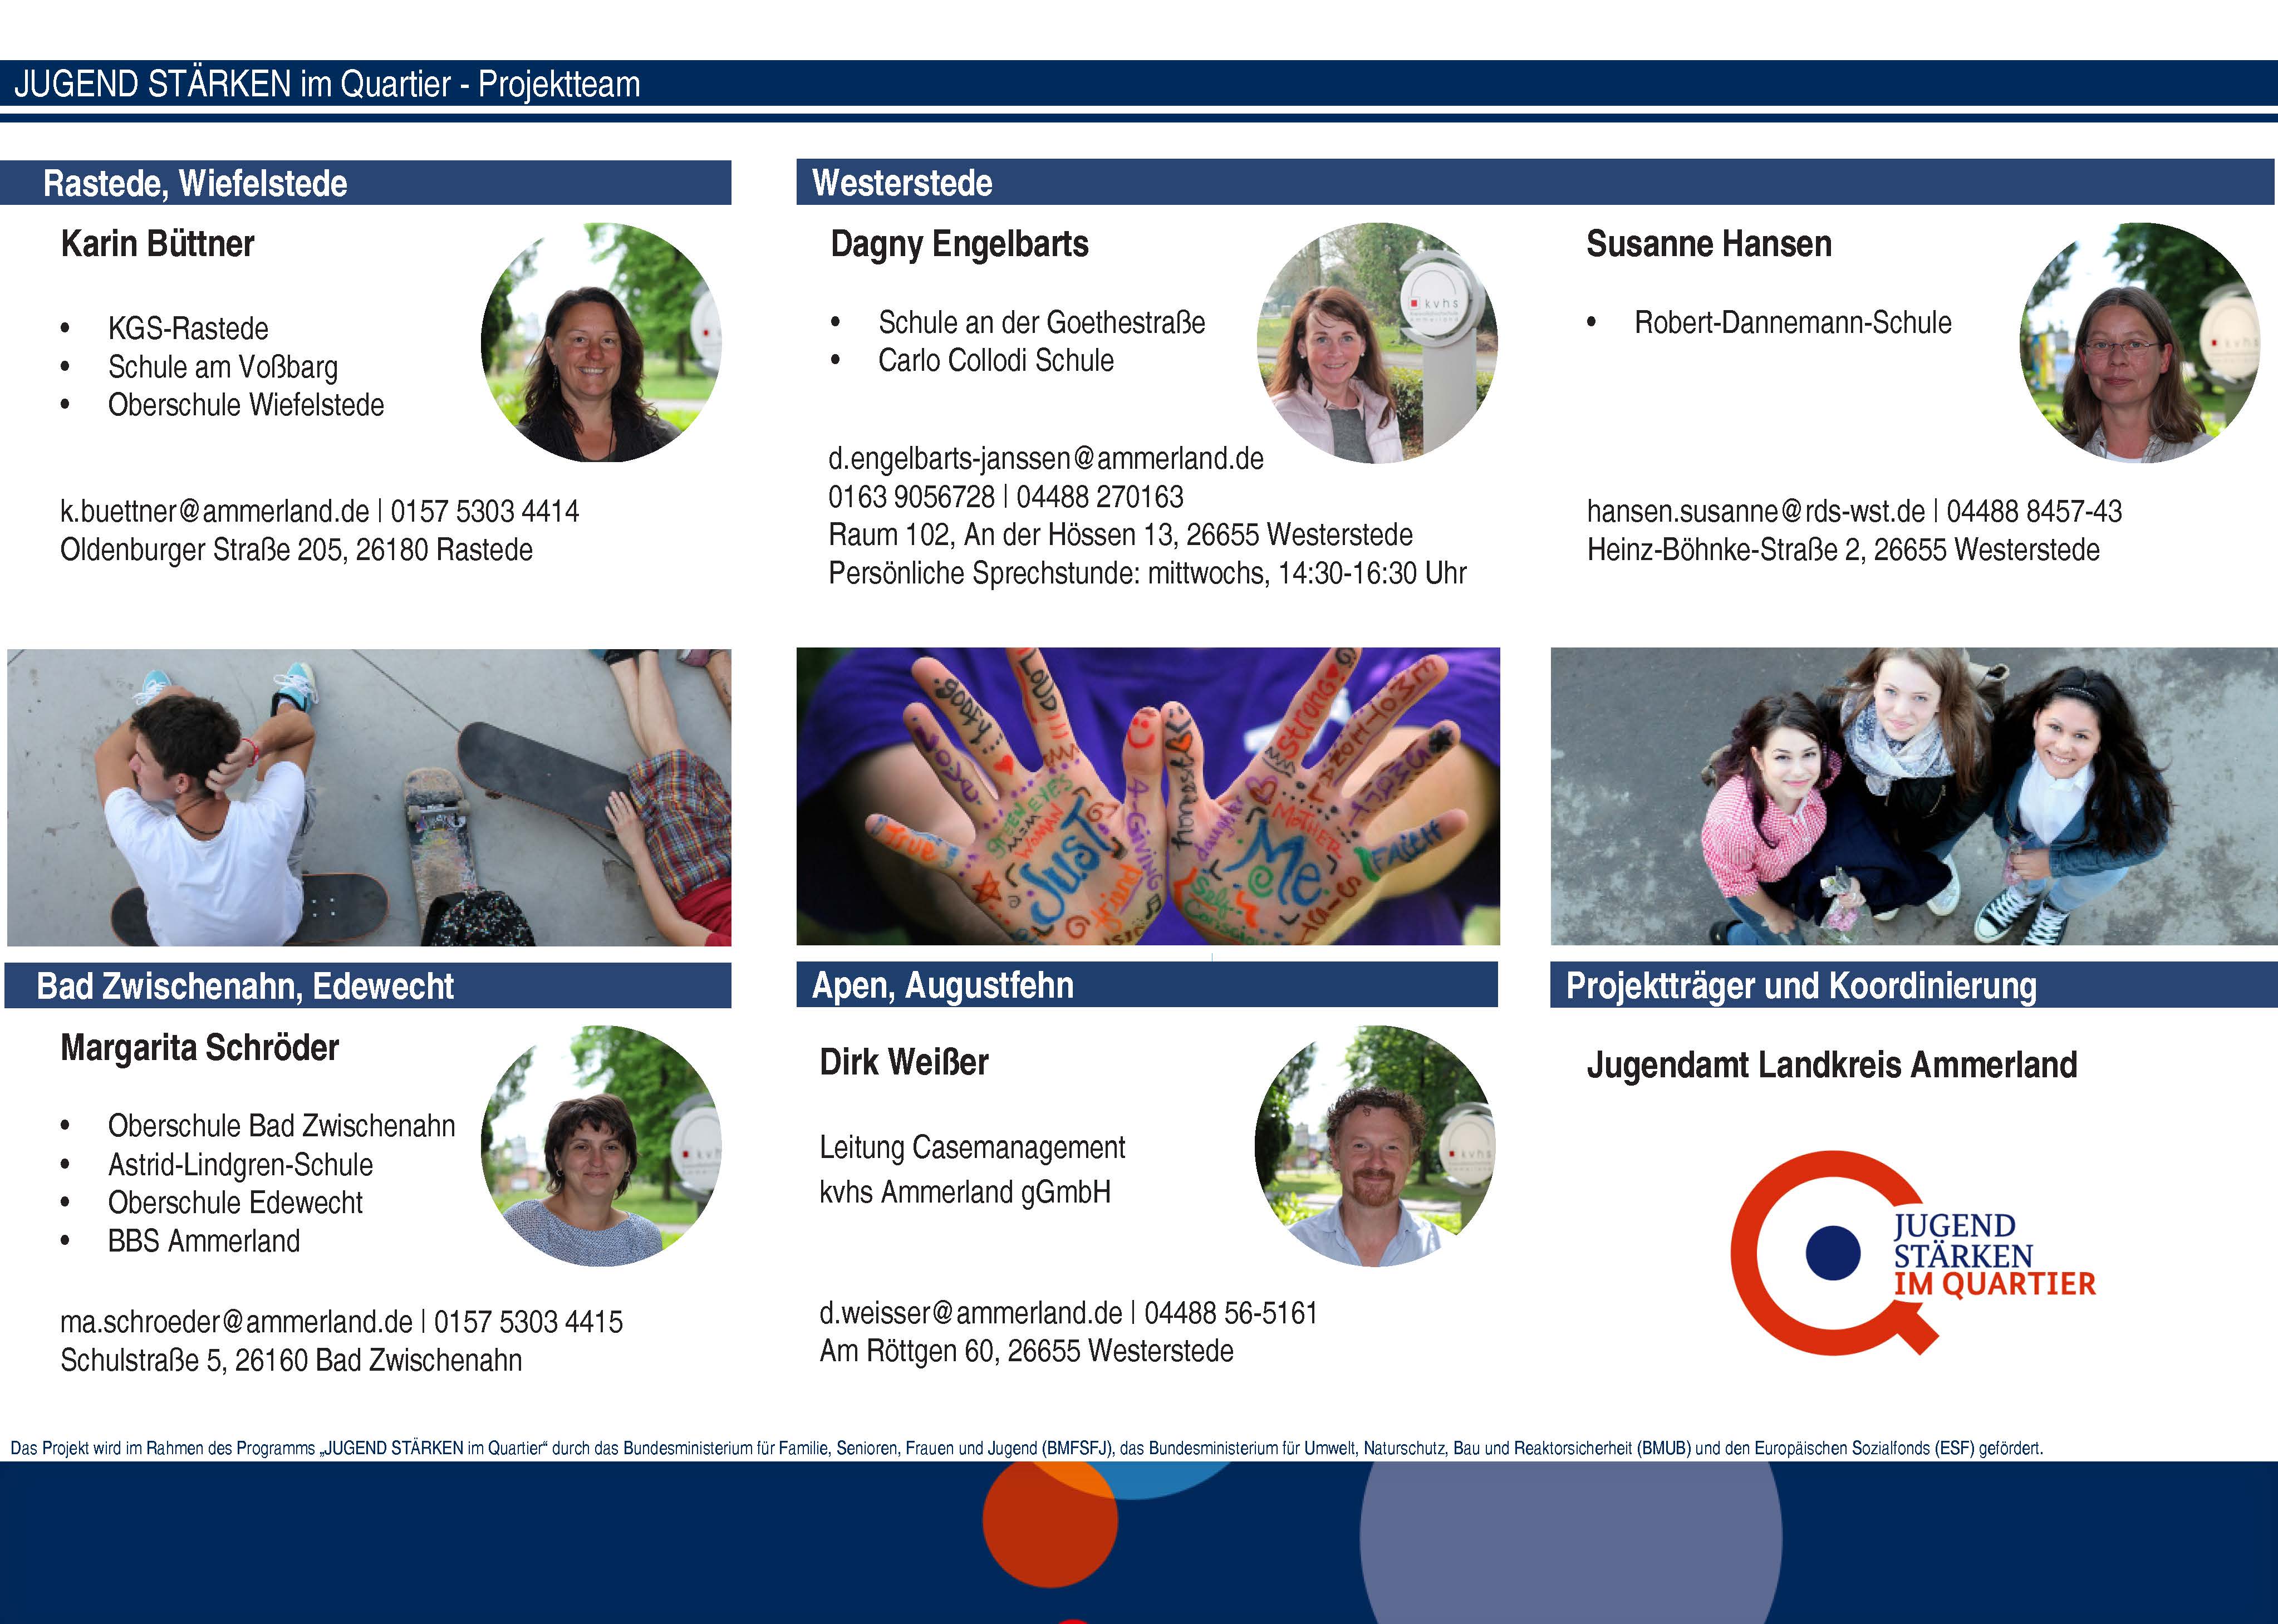Screen dimensions: 2278x1624
Task: Click the email d.weisser@ammerland.de
Action: (971, 1313)
